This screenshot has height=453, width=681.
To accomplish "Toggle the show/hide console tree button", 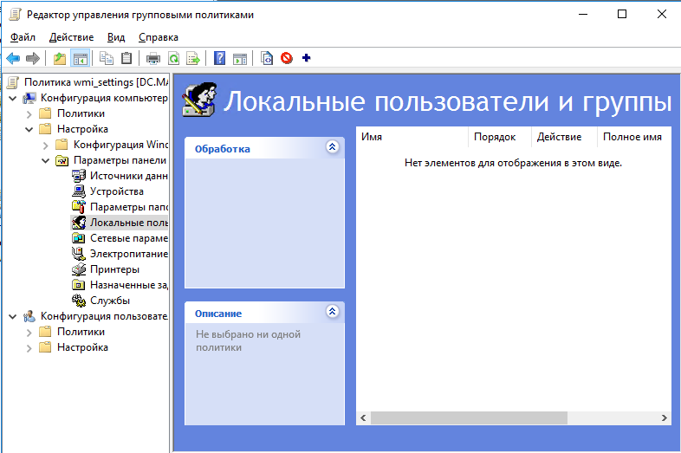I will 80,59.
